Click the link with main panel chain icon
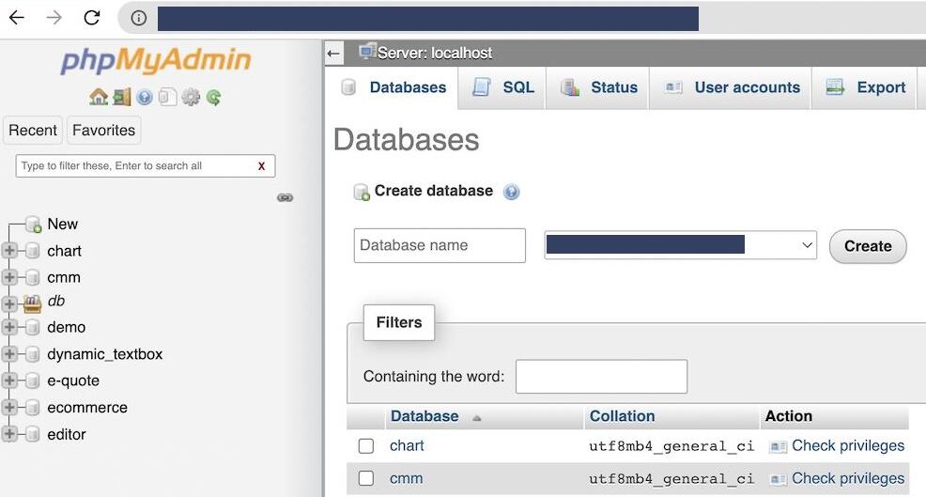The width and height of the screenshot is (926, 497). [x=285, y=197]
